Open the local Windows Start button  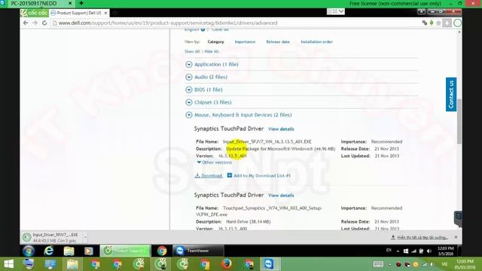(x=8, y=264)
